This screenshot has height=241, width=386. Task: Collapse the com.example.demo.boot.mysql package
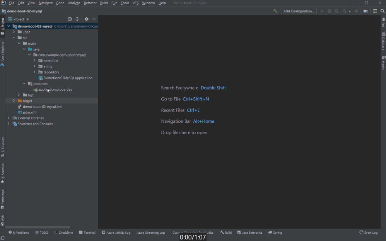click(29, 55)
